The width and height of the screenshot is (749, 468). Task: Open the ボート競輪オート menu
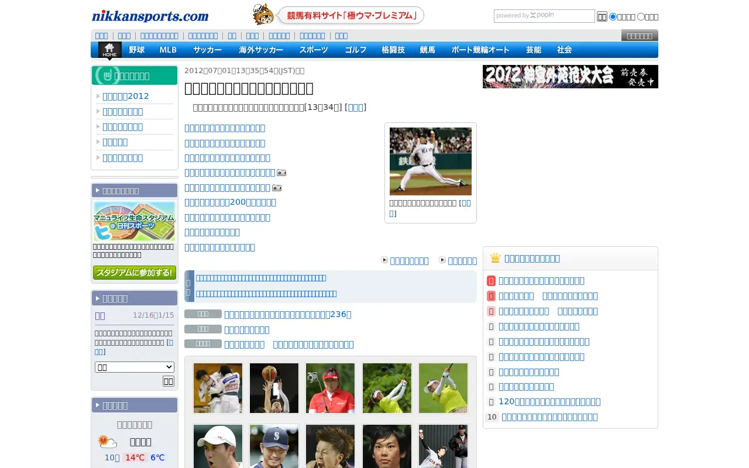(480, 50)
